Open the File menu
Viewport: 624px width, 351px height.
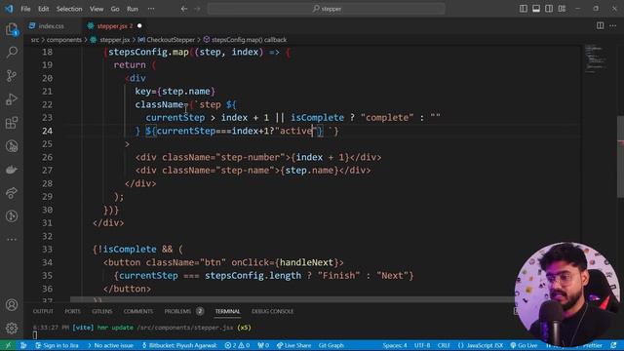25,9
